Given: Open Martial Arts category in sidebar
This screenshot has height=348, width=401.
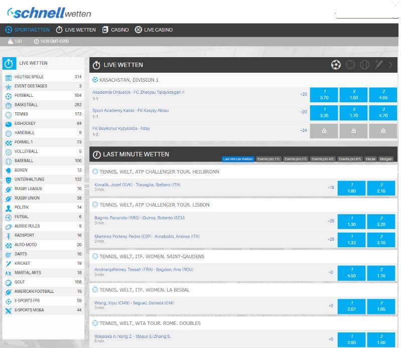Looking at the screenshot, I should tap(44, 273).
